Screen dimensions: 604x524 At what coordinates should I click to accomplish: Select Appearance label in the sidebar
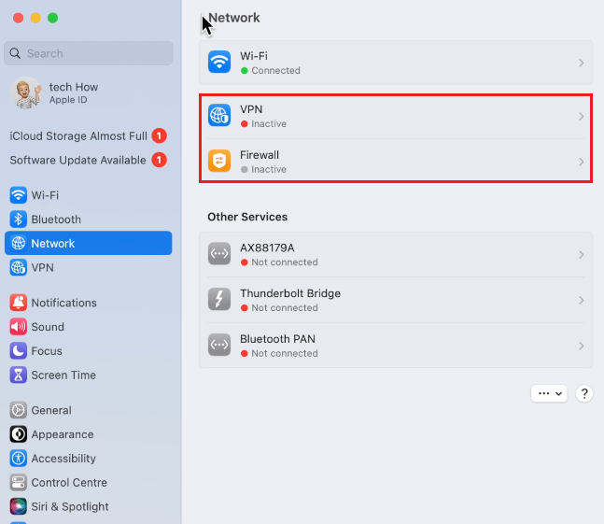click(x=63, y=434)
